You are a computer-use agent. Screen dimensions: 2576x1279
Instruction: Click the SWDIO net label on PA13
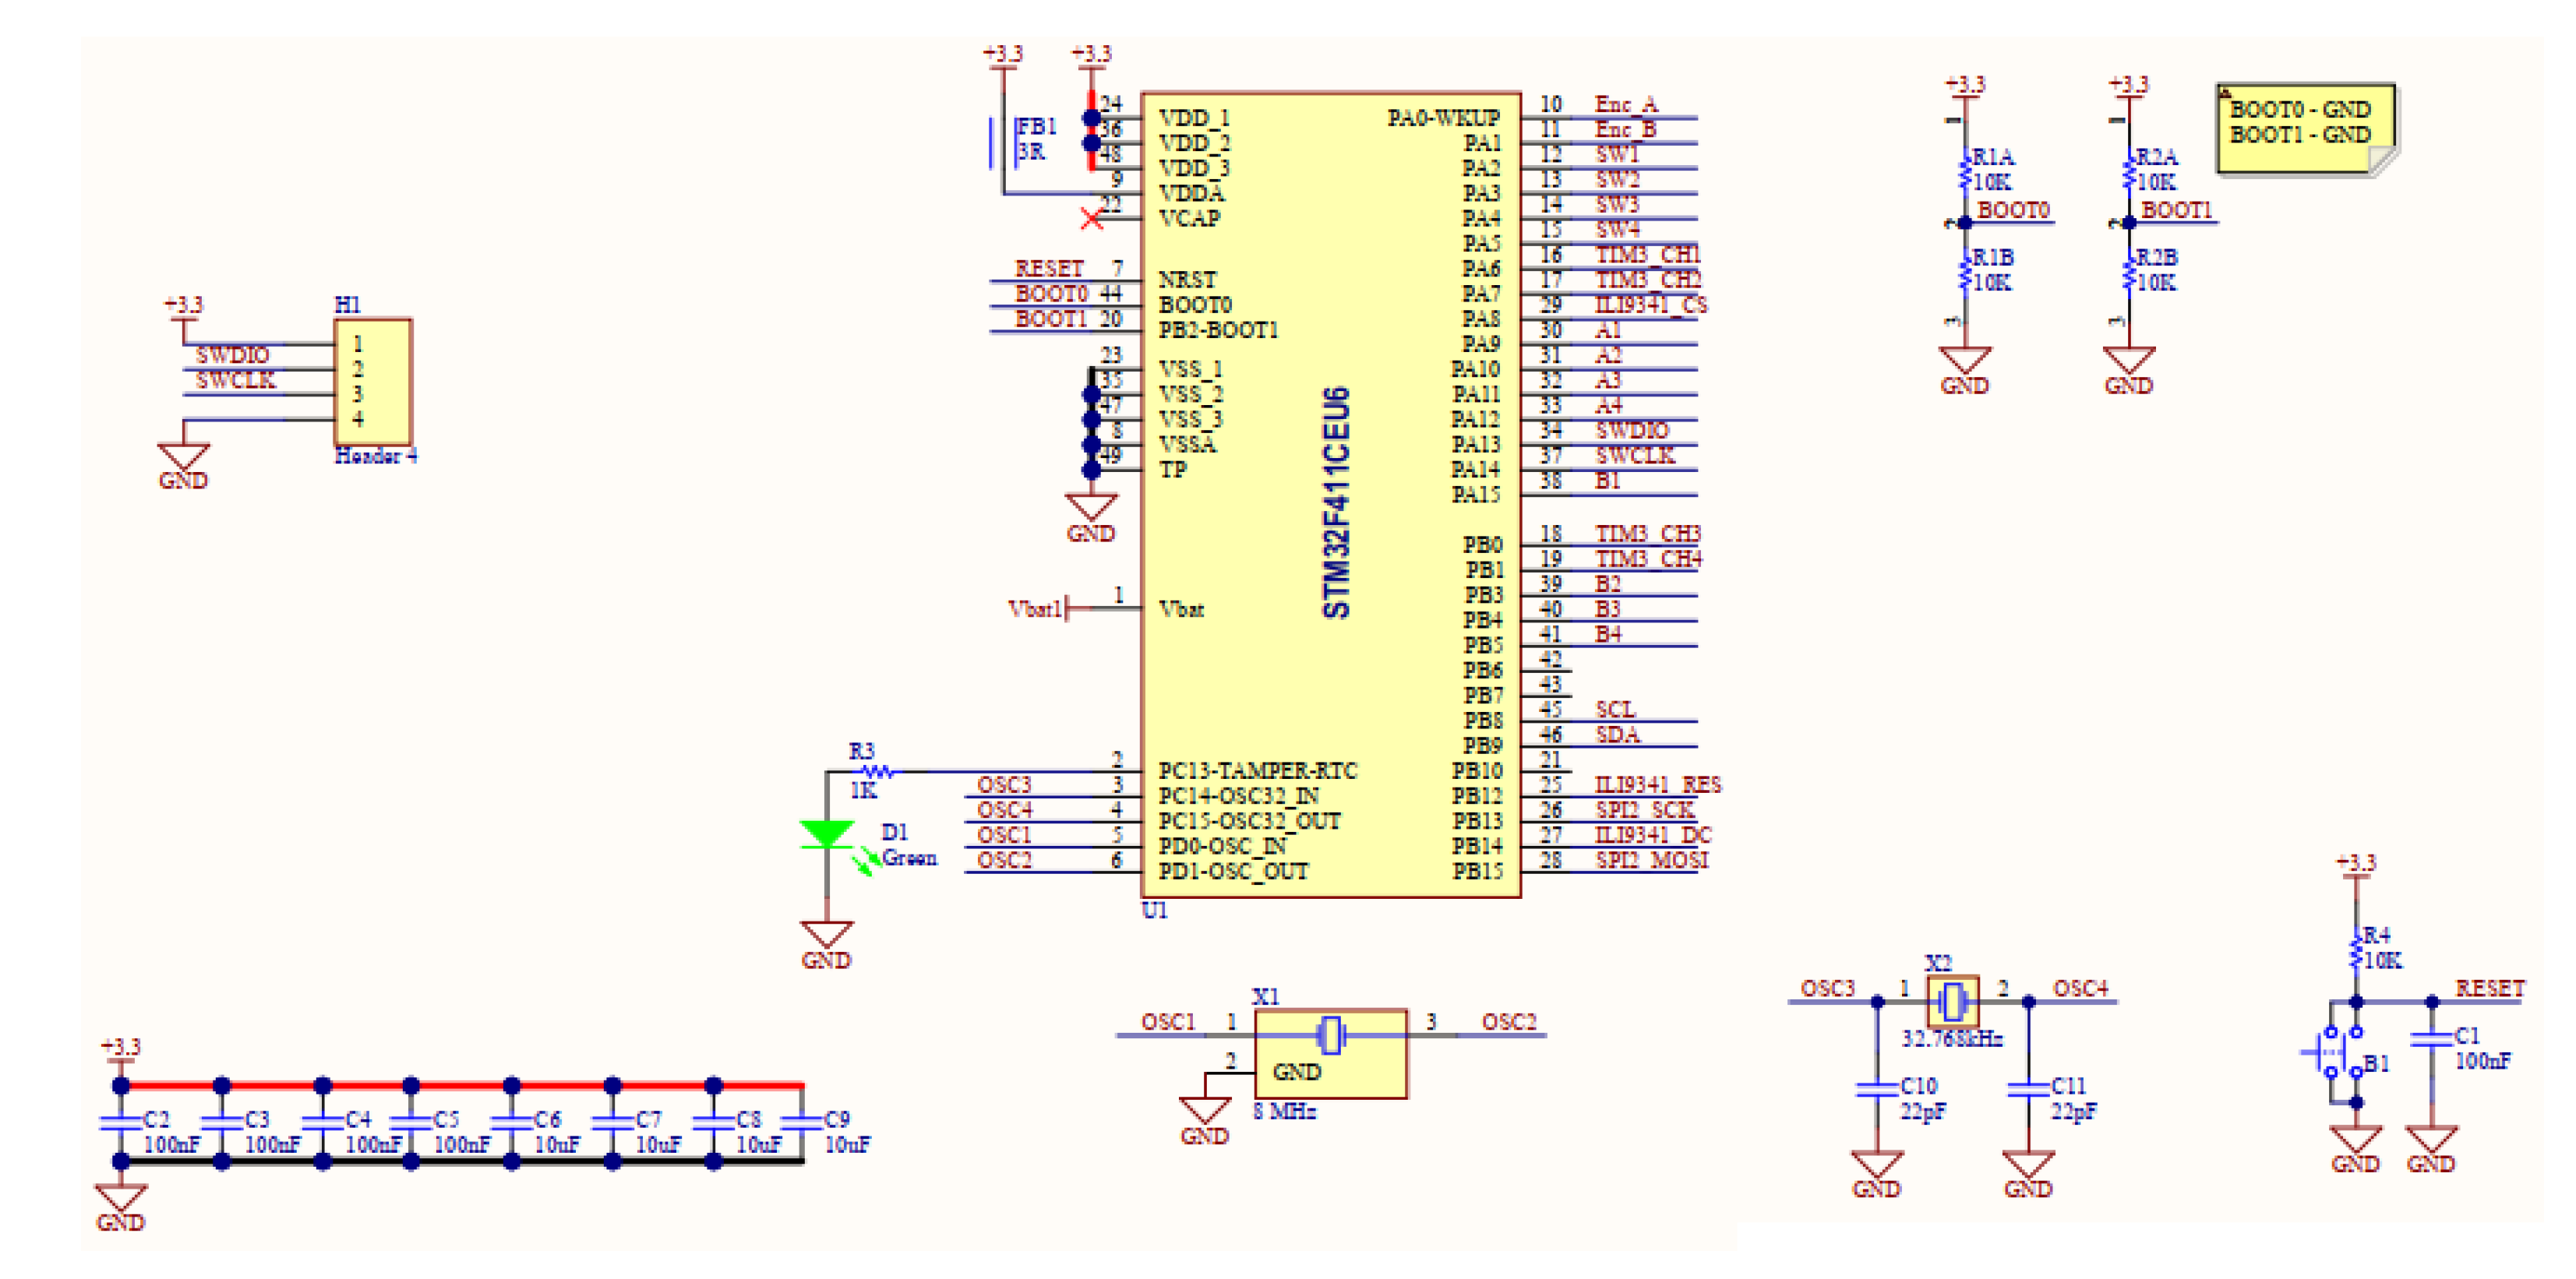[1632, 430]
